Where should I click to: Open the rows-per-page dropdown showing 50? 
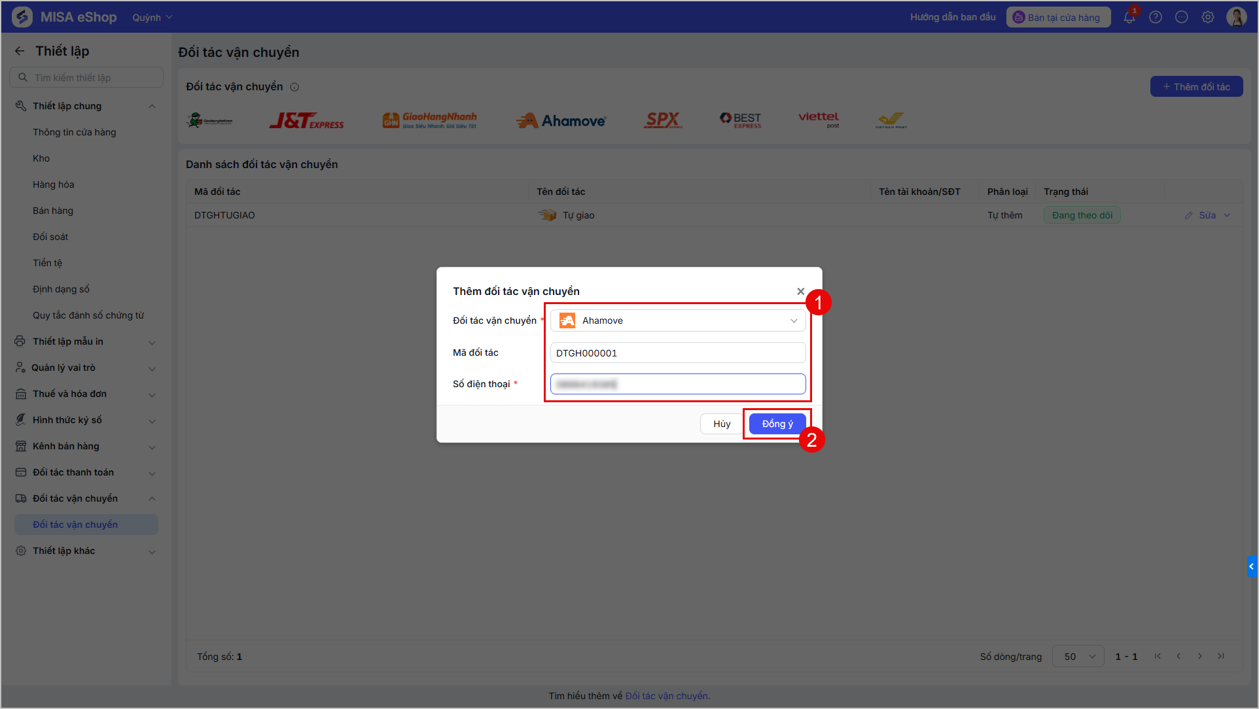coord(1078,657)
